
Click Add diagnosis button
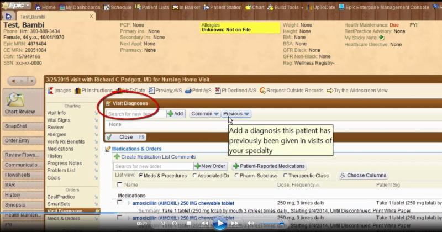point(176,114)
